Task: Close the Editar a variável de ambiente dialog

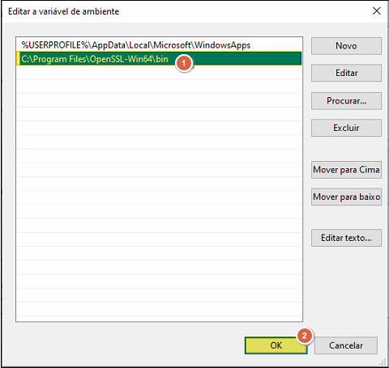Action: pos(377,11)
